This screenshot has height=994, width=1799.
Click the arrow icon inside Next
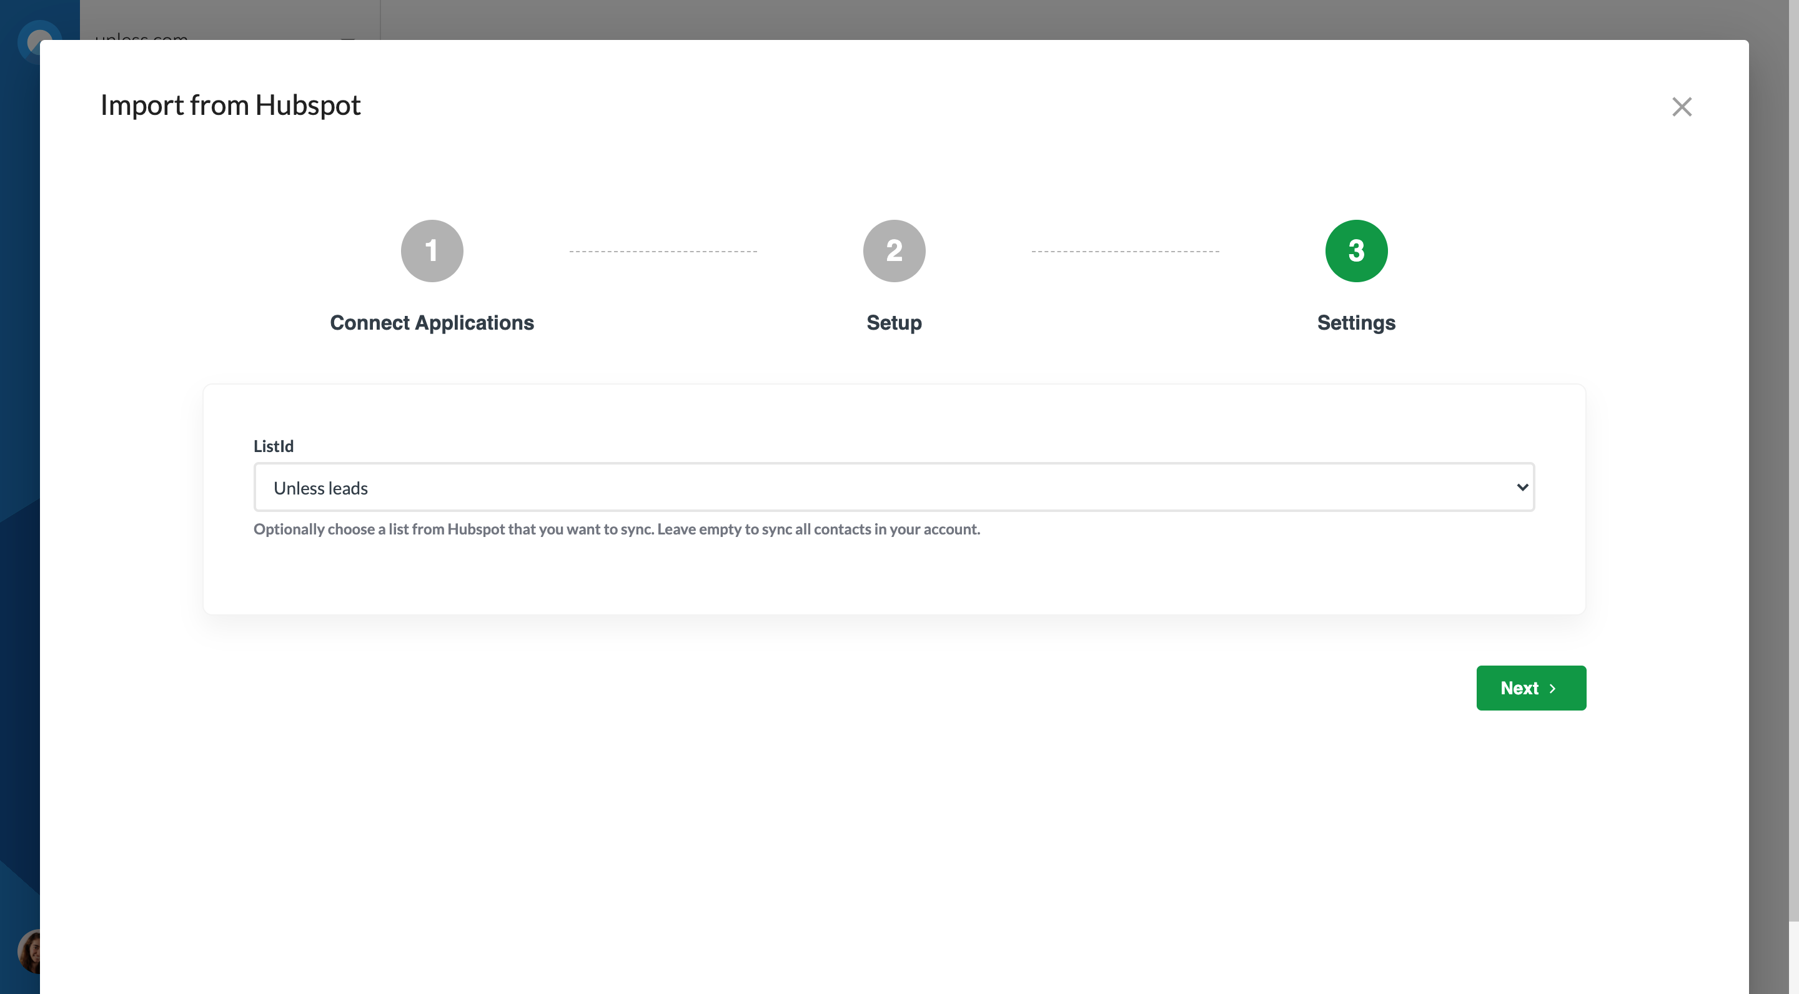coord(1552,688)
